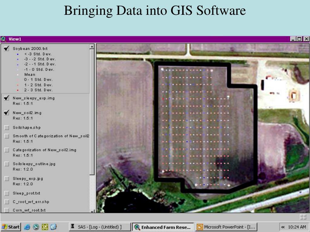This screenshot has height=232, width=310.
Task: Uncheck the Soybean 2000.txt layer
Action: pyautogui.click(x=7, y=48)
